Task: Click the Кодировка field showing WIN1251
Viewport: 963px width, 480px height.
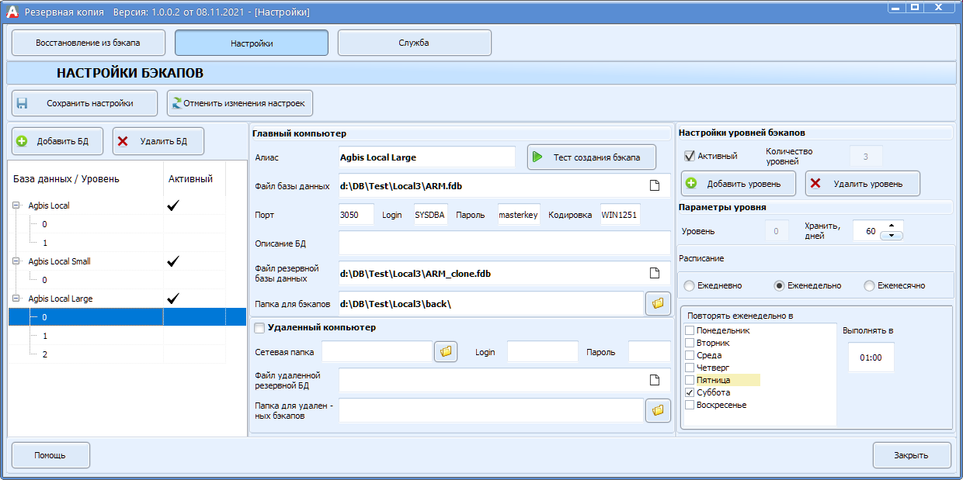Action: pyautogui.click(x=621, y=215)
